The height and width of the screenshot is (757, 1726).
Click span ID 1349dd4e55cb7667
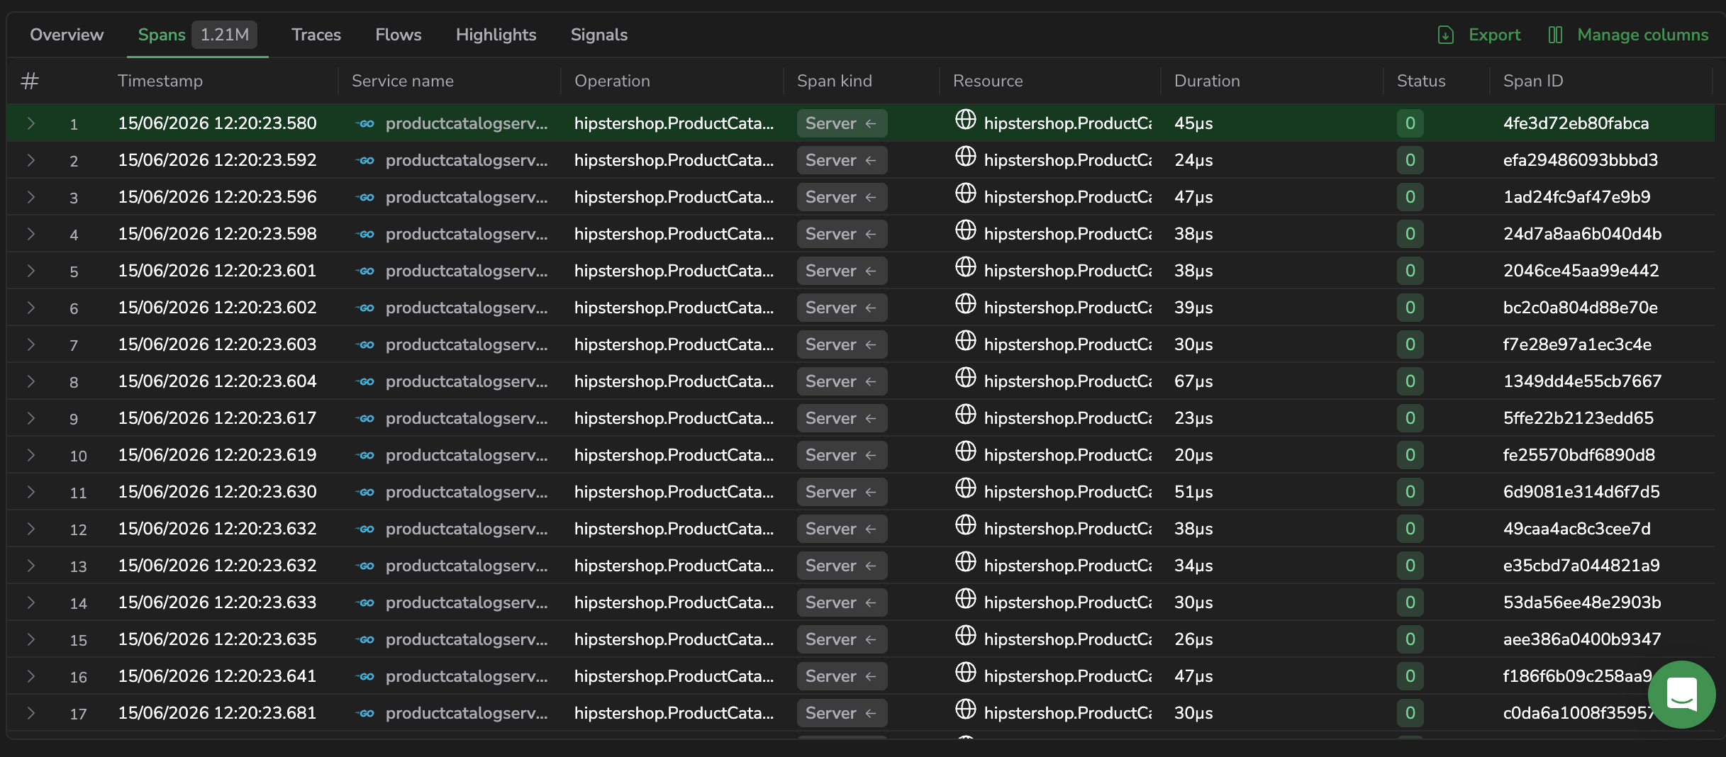tap(1582, 381)
